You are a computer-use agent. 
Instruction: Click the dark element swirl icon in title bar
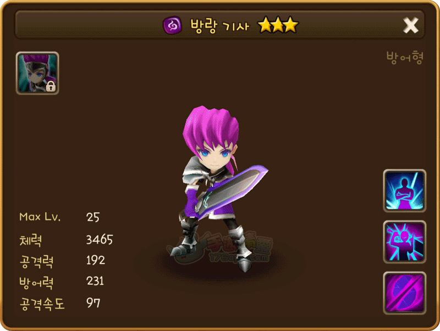tap(172, 25)
